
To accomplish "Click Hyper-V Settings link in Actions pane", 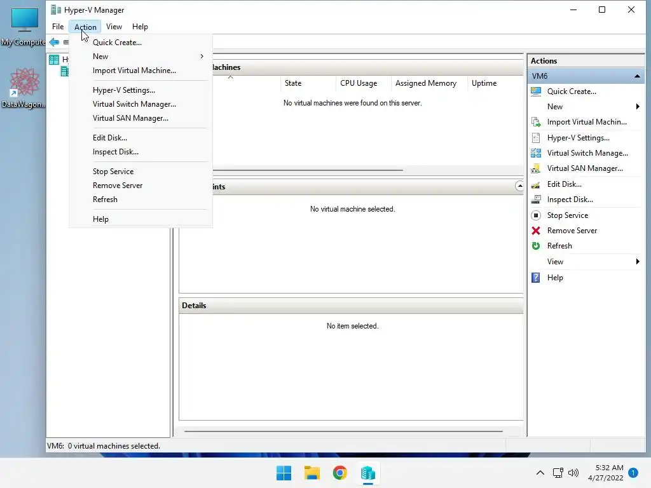I will coord(578,138).
